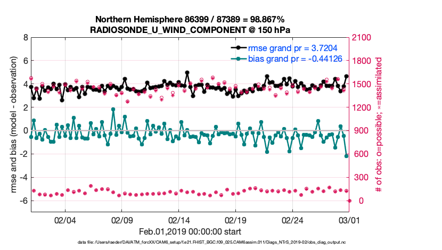Click the RADIOSONDE_U_WIND_COMPONENT @ 150 hPa subtitle

(x=190, y=29)
